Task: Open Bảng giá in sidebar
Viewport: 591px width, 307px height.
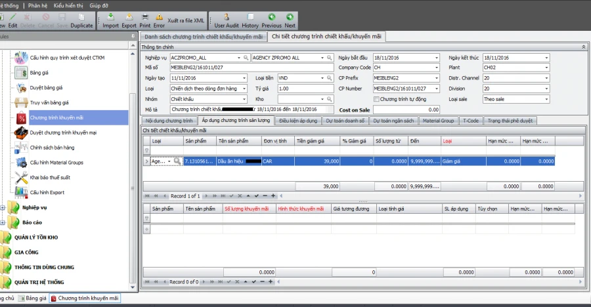Action: tap(39, 73)
